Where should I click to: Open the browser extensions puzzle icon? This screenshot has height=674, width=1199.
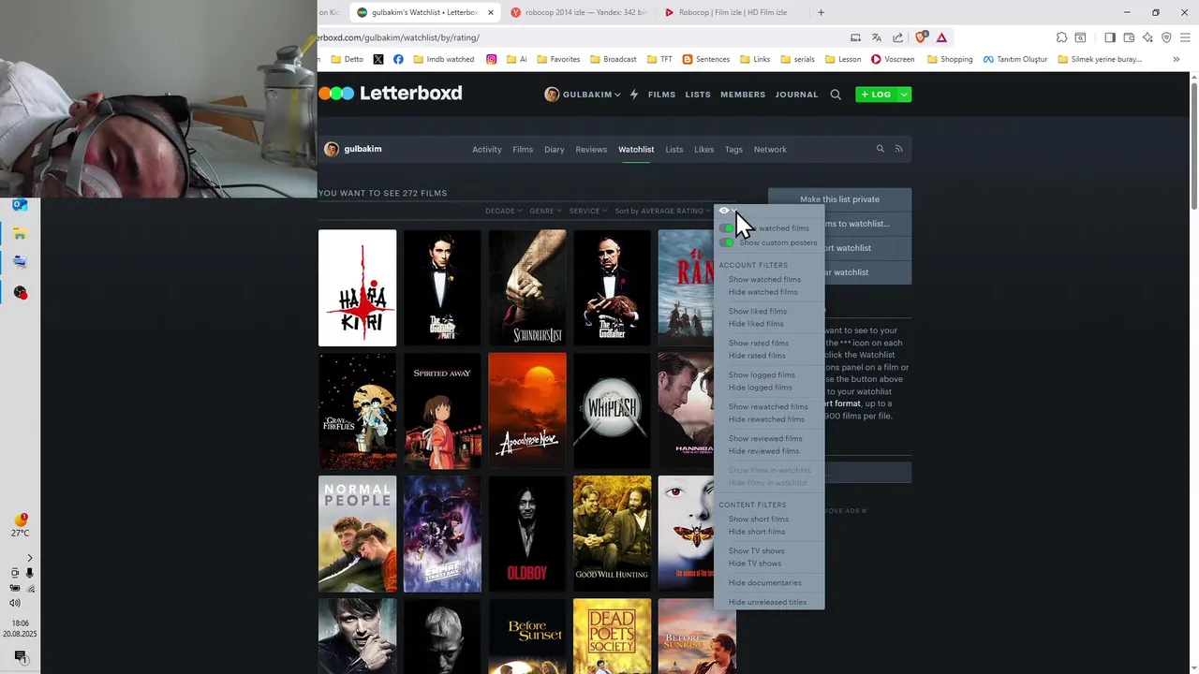1061,37
